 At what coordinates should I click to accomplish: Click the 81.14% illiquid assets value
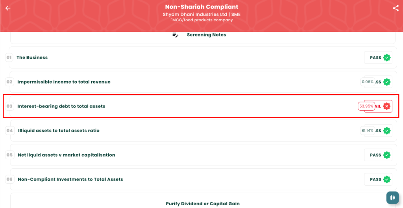coord(367,131)
